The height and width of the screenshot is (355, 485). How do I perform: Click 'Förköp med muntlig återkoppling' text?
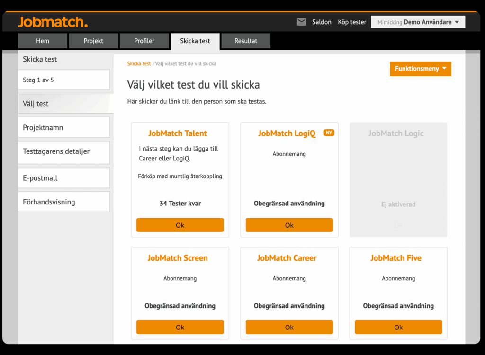tap(180, 176)
